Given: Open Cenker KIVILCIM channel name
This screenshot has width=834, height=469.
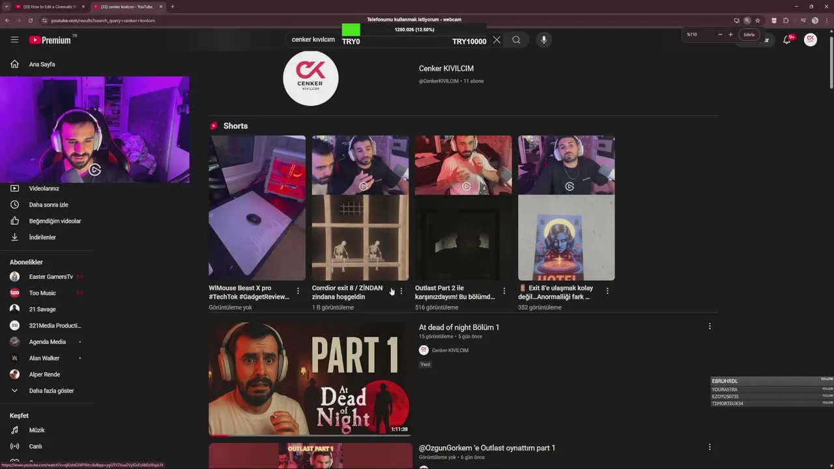Looking at the screenshot, I should point(446,68).
